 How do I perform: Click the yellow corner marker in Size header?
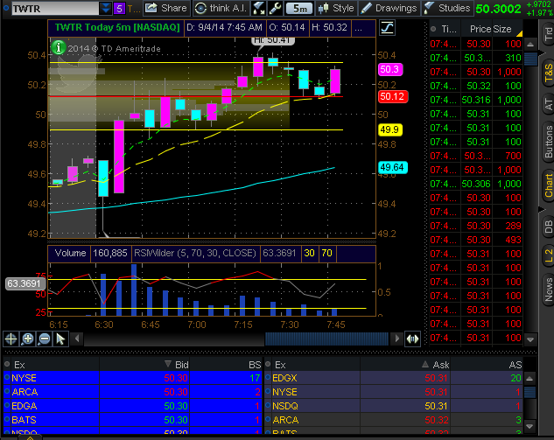(x=519, y=33)
